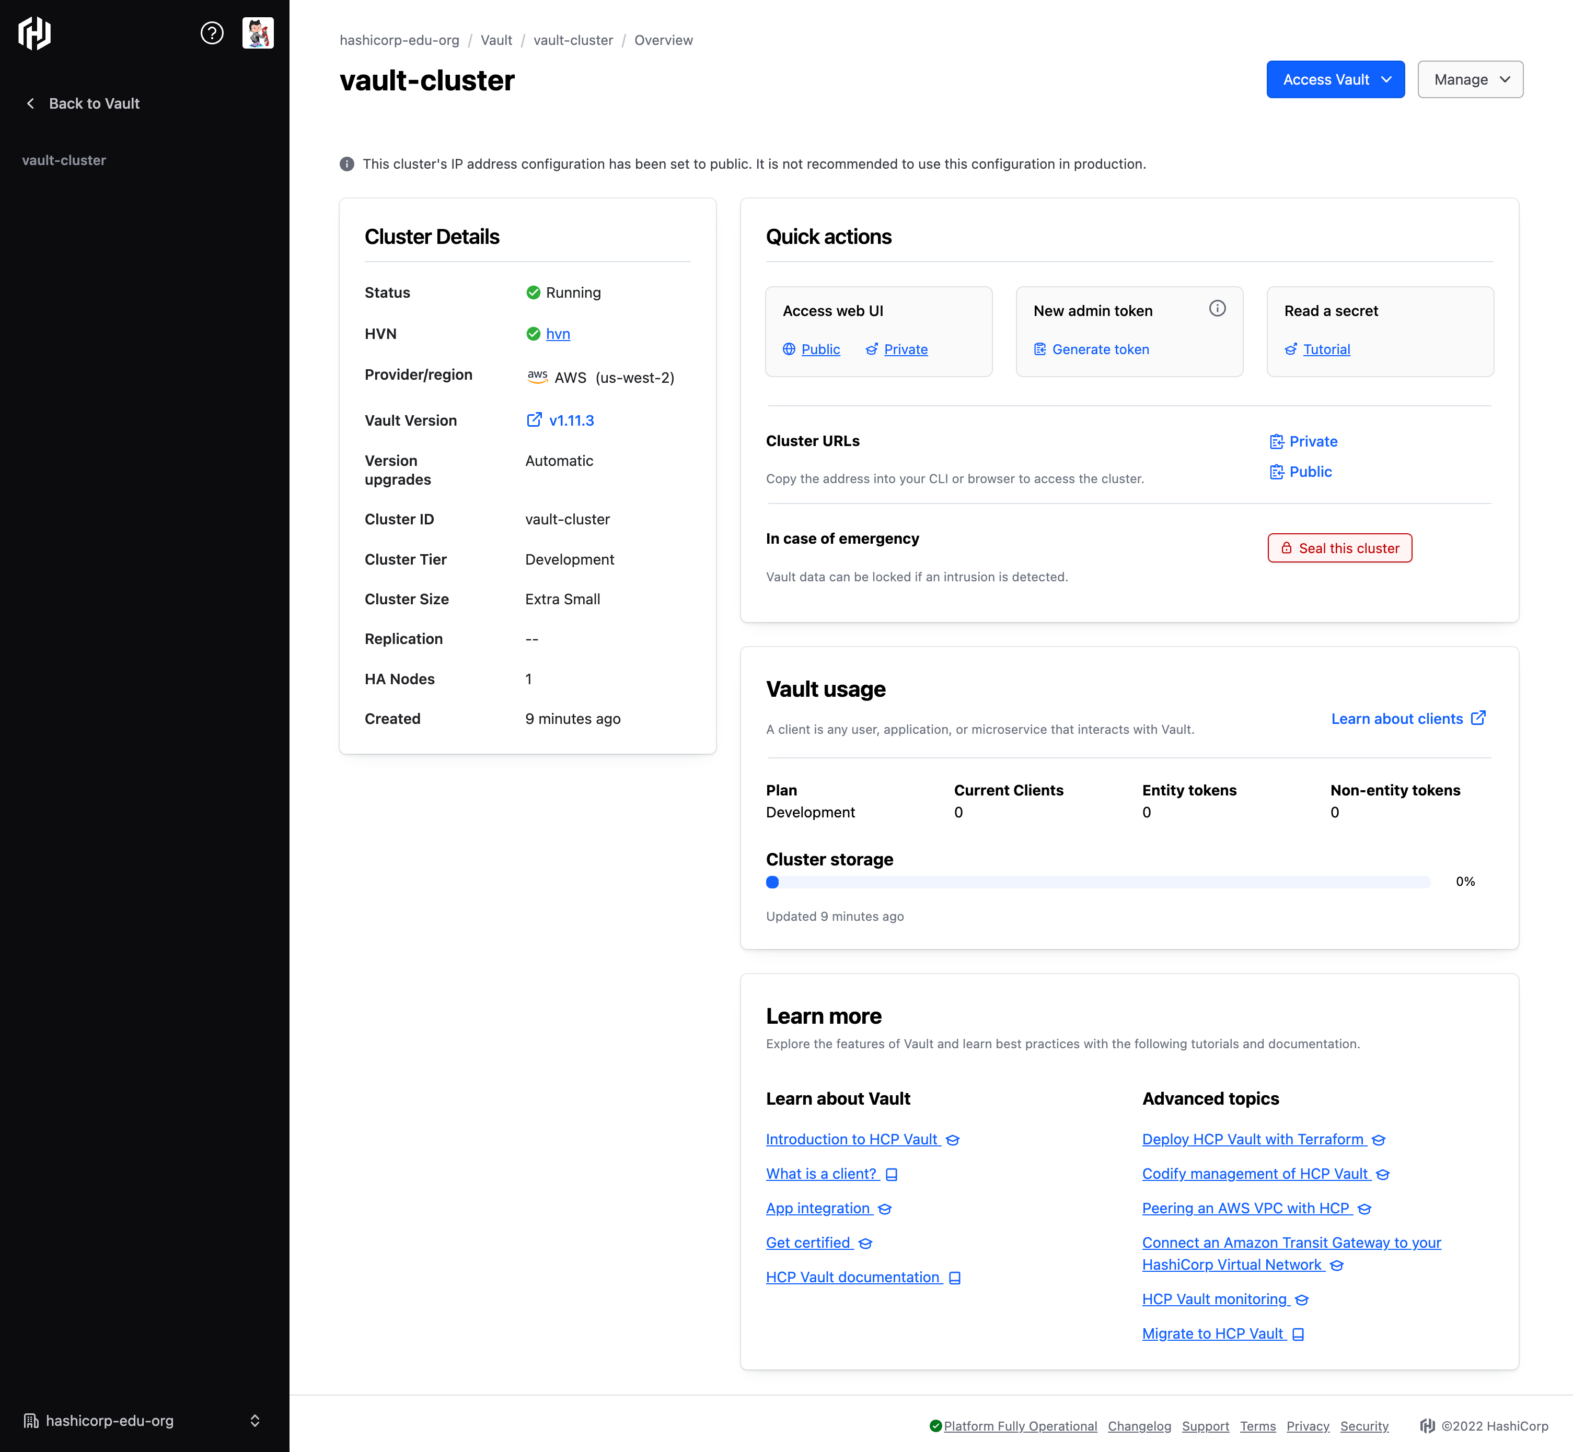Open the Read a secret Tutorial link
The width and height of the screenshot is (1573, 1452).
[x=1326, y=349]
